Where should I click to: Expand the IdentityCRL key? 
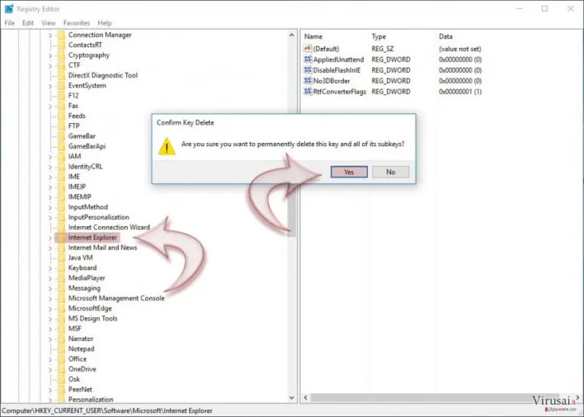click(x=50, y=167)
